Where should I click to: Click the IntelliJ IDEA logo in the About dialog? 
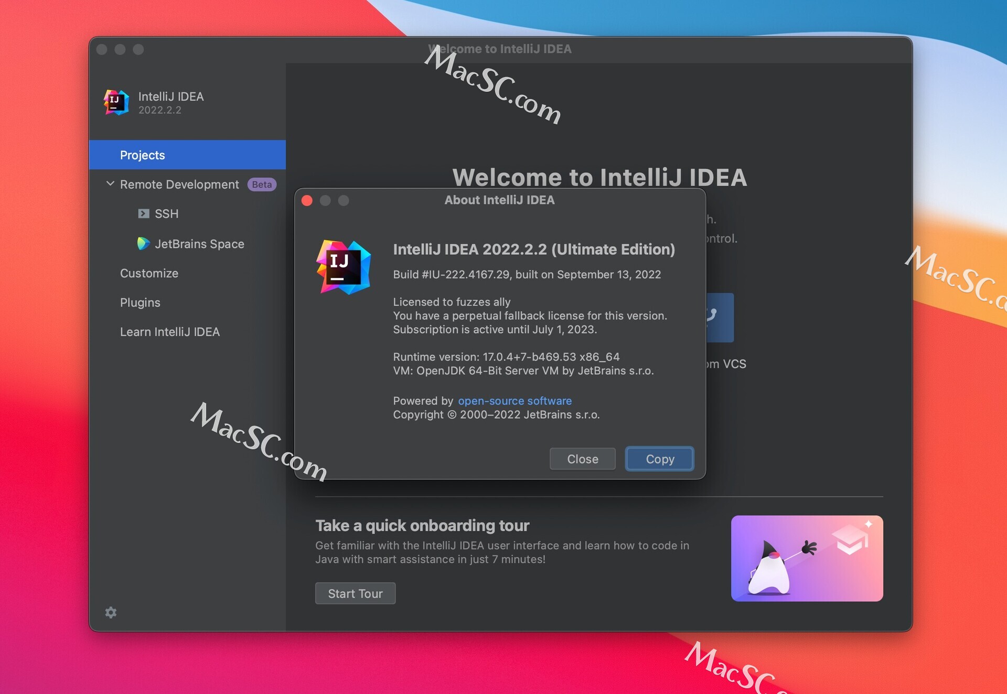click(344, 267)
